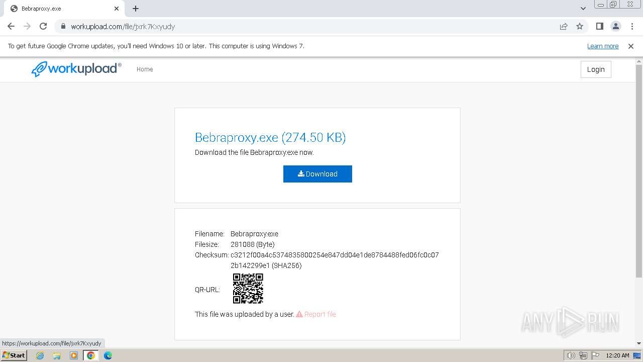This screenshot has height=362, width=643.
Task: Click the Login button
Action: [596, 69]
